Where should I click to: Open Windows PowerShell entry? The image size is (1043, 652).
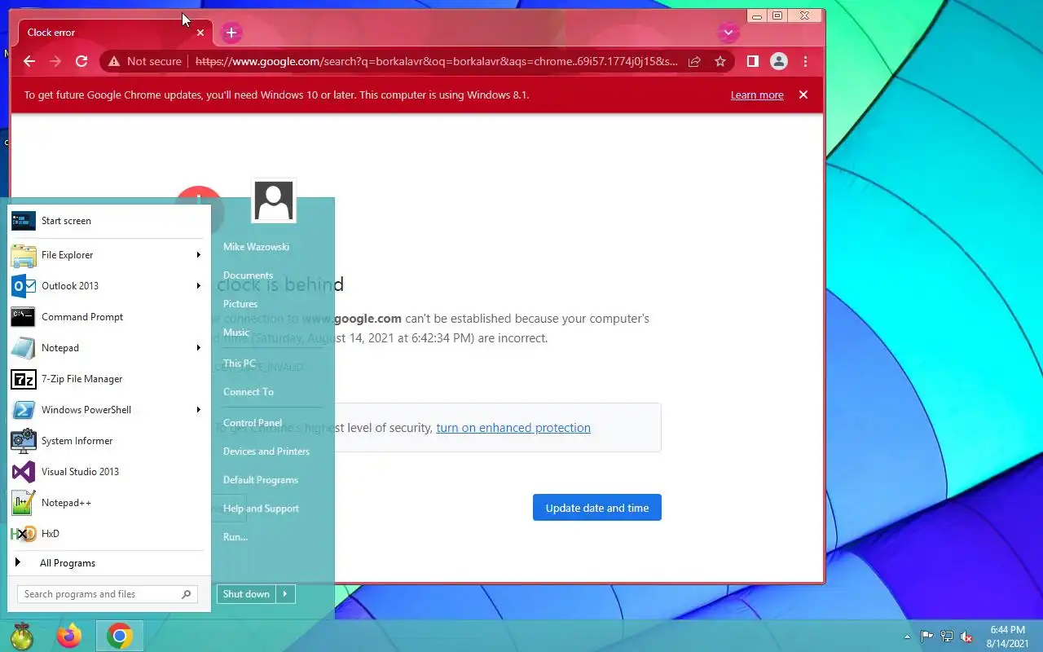pos(108,410)
